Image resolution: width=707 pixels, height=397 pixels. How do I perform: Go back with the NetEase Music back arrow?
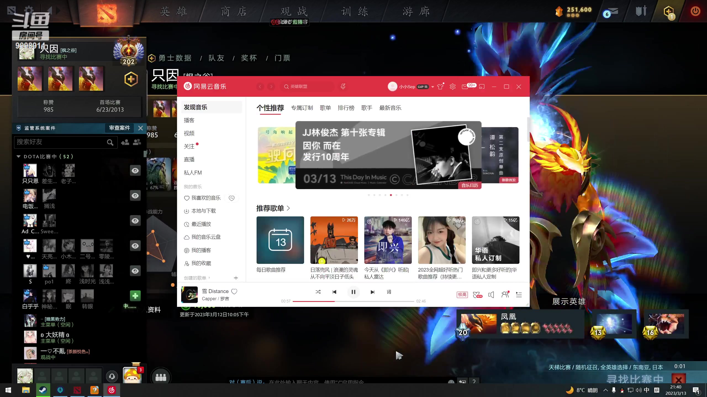(x=260, y=87)
